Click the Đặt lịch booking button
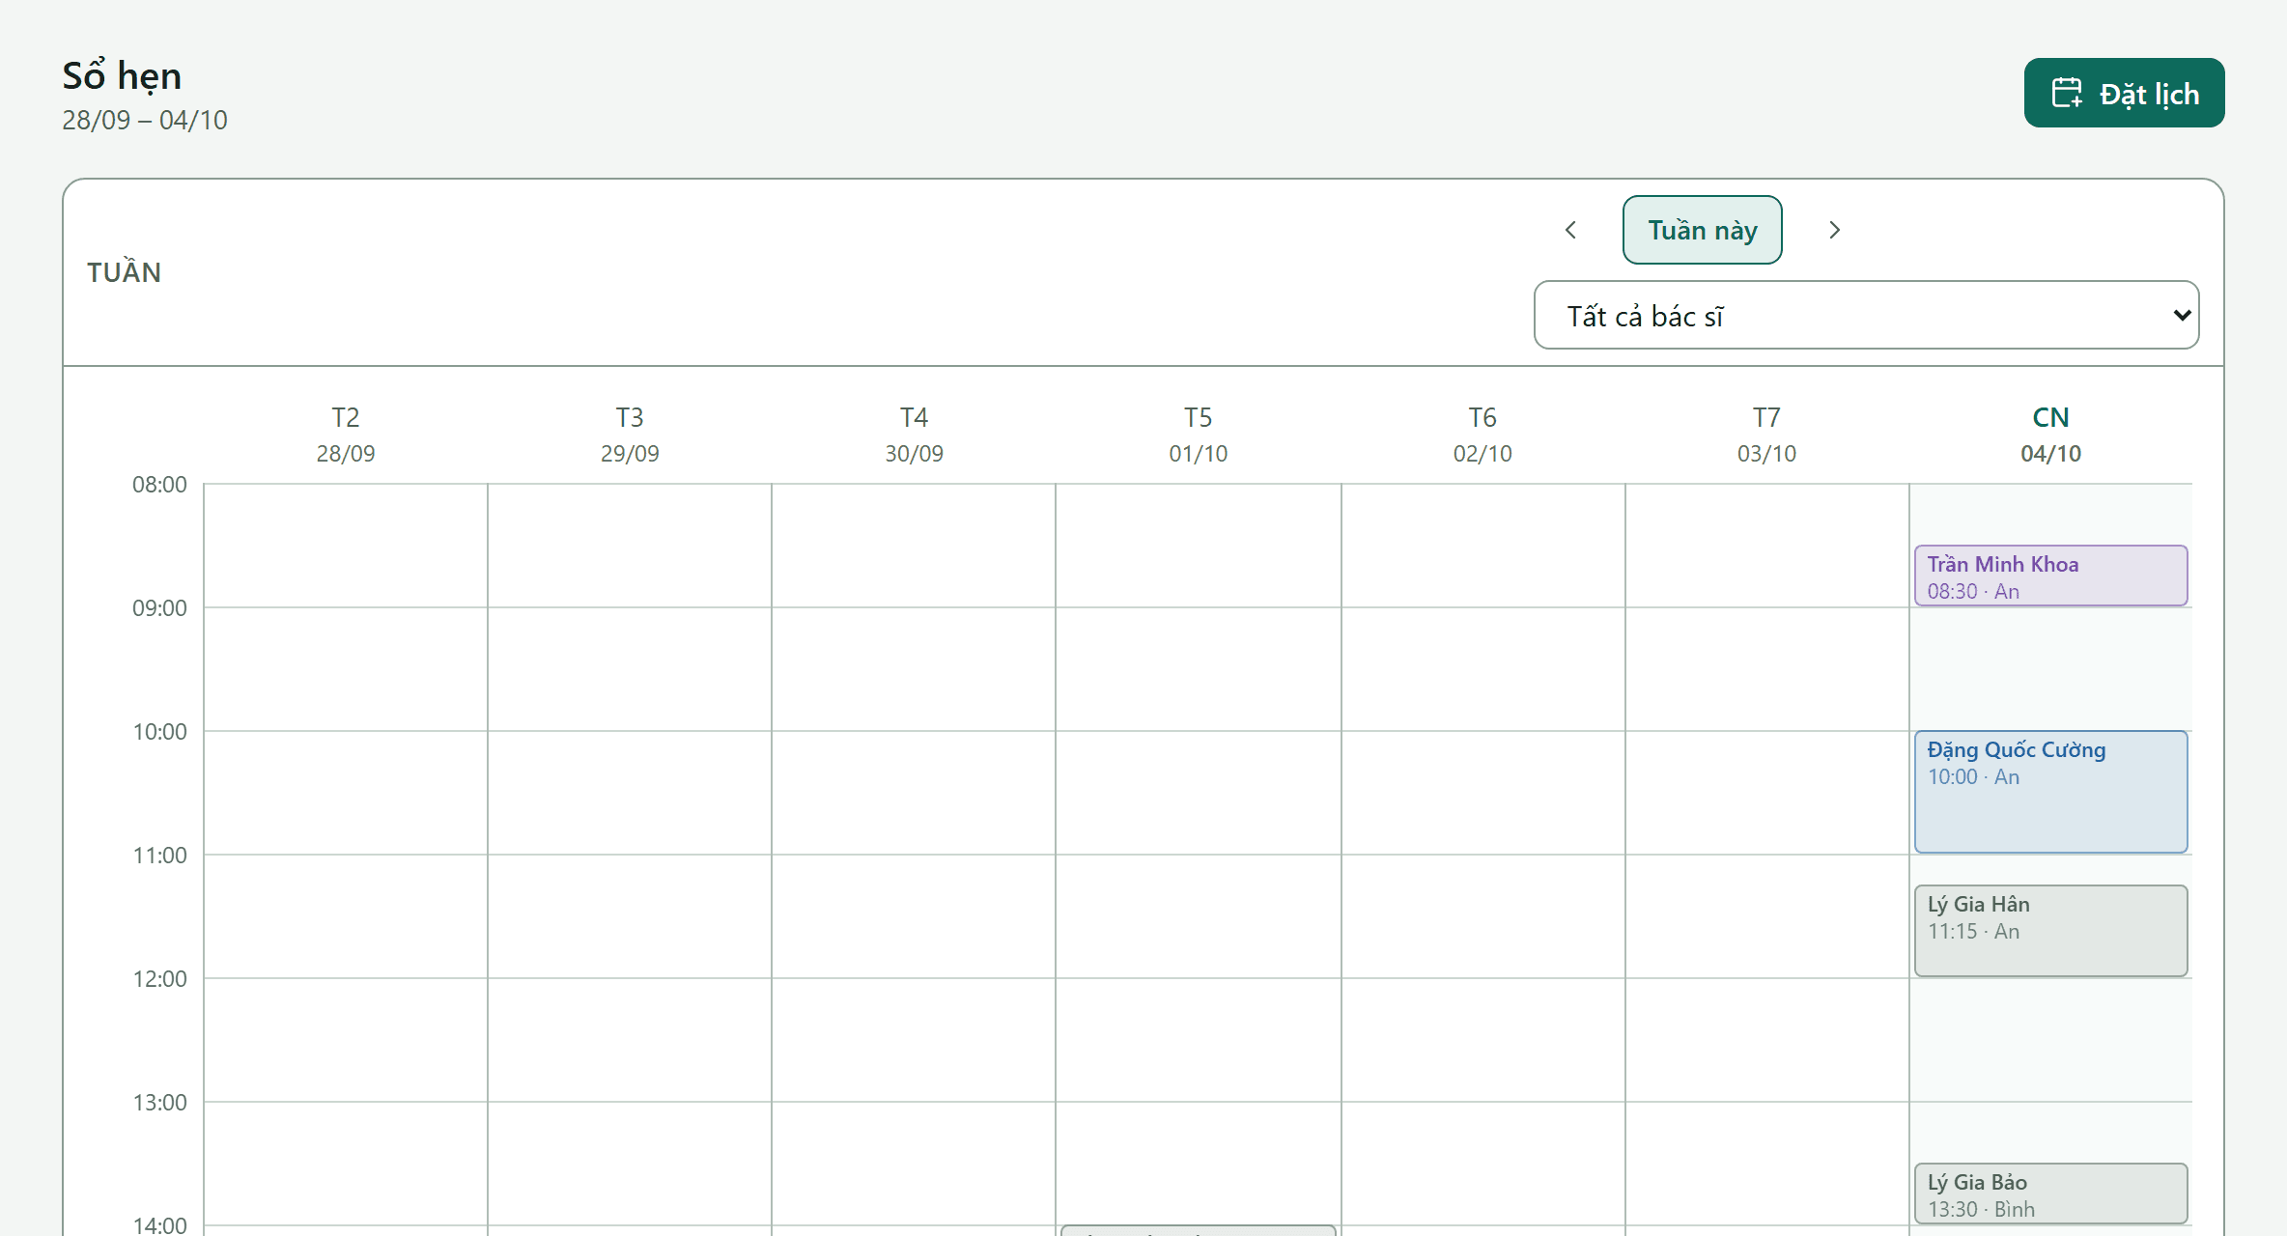This screenshot has width=2287, height=1236. click(x=2124, y=93)
